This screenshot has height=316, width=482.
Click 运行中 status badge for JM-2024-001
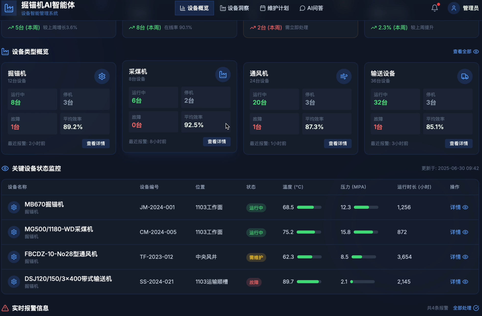tap(256, 208)
